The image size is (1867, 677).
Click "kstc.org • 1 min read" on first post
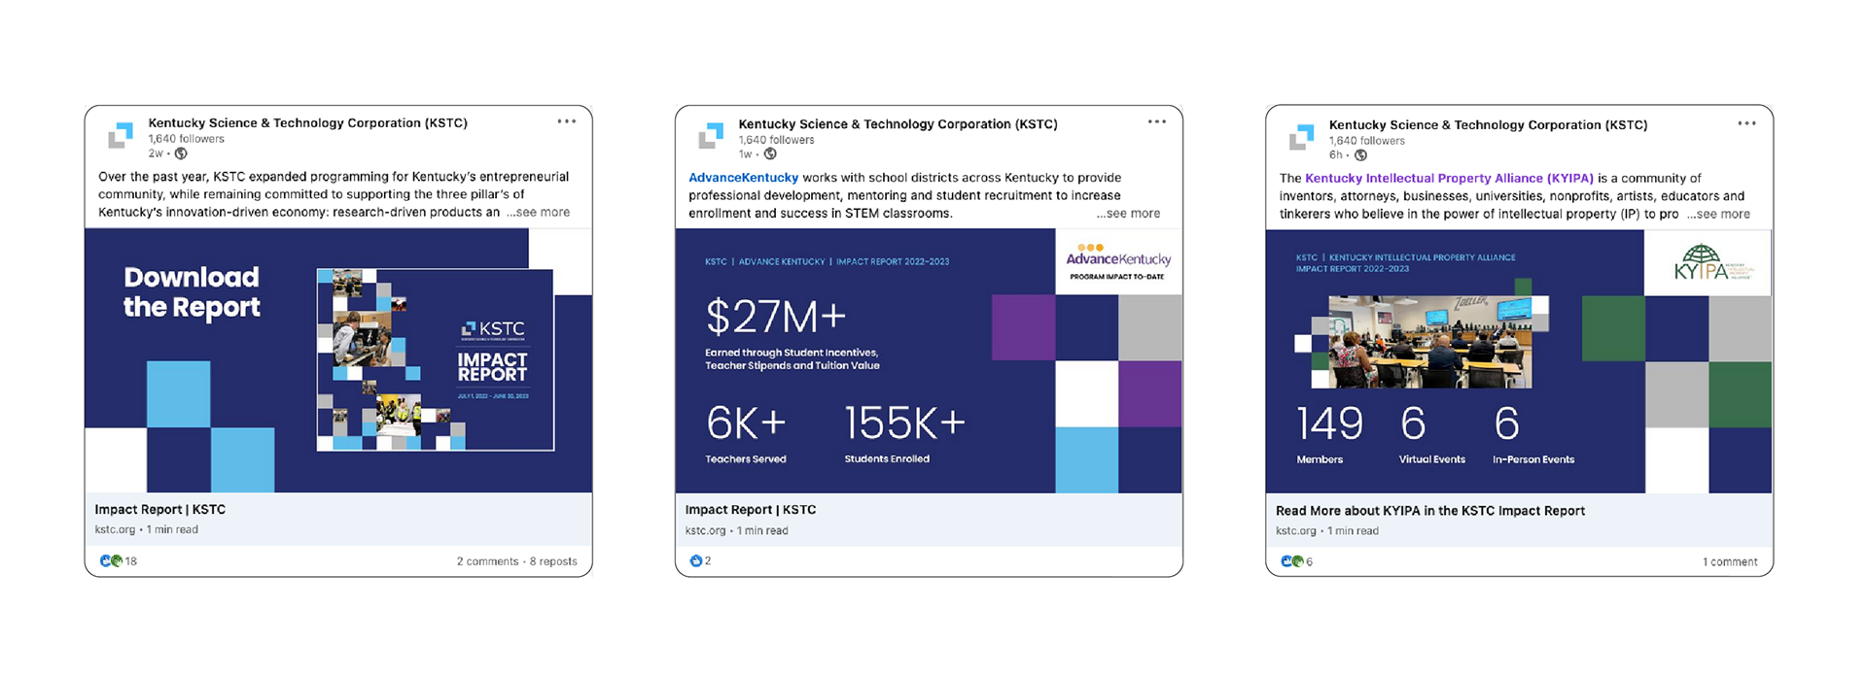pos(146,530)
